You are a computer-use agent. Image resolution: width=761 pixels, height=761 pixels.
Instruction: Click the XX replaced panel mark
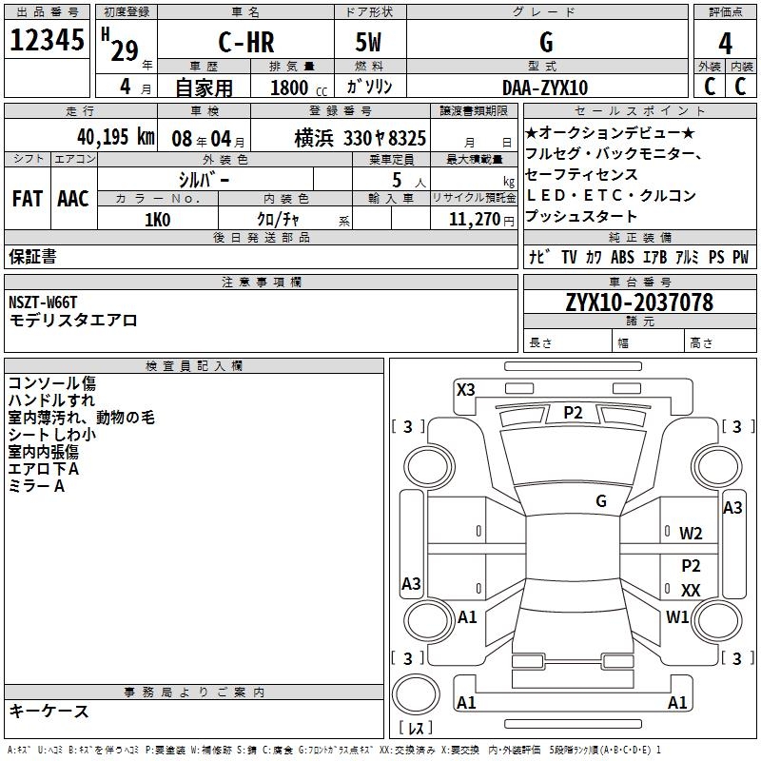coord(691,591)
